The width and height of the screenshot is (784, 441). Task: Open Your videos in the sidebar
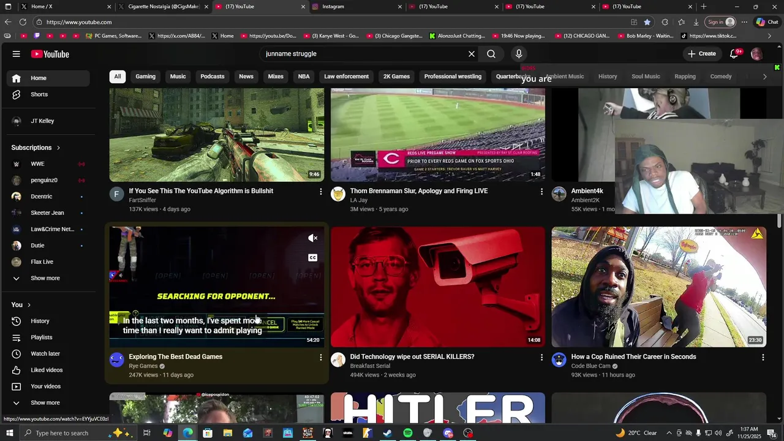[x=48, y=386]
